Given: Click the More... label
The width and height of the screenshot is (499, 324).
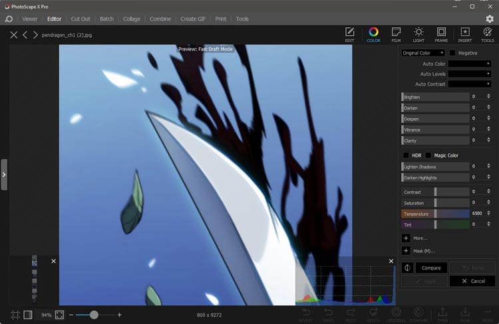Looking at the screenshot, I should 420,238.
